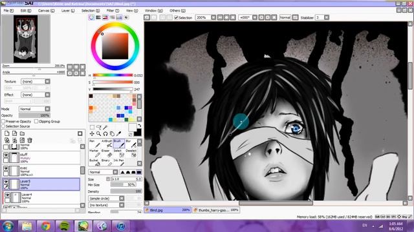Open the Others menu

coord(177,10)
